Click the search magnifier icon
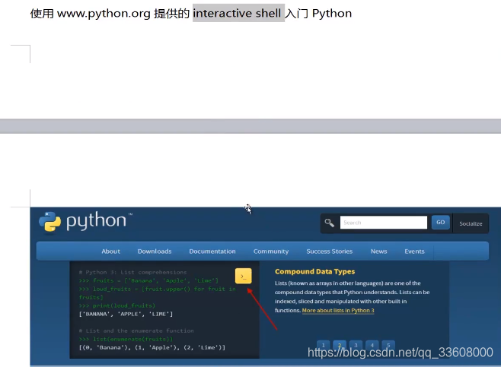 pyautogui.click(x=330, y=223)
